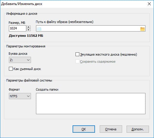The image size is (154, 138).
Task: Click the Информация о диске group label
Action: 22,14
